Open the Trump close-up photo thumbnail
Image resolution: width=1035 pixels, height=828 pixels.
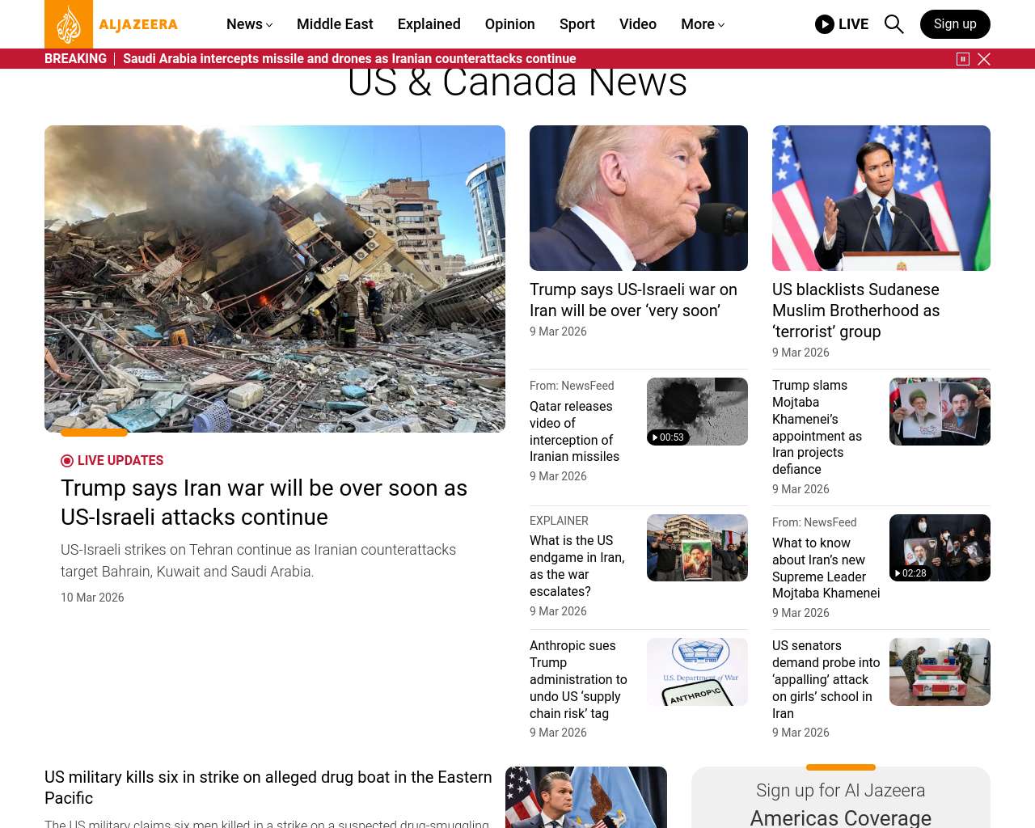click(x=639, y=198)
